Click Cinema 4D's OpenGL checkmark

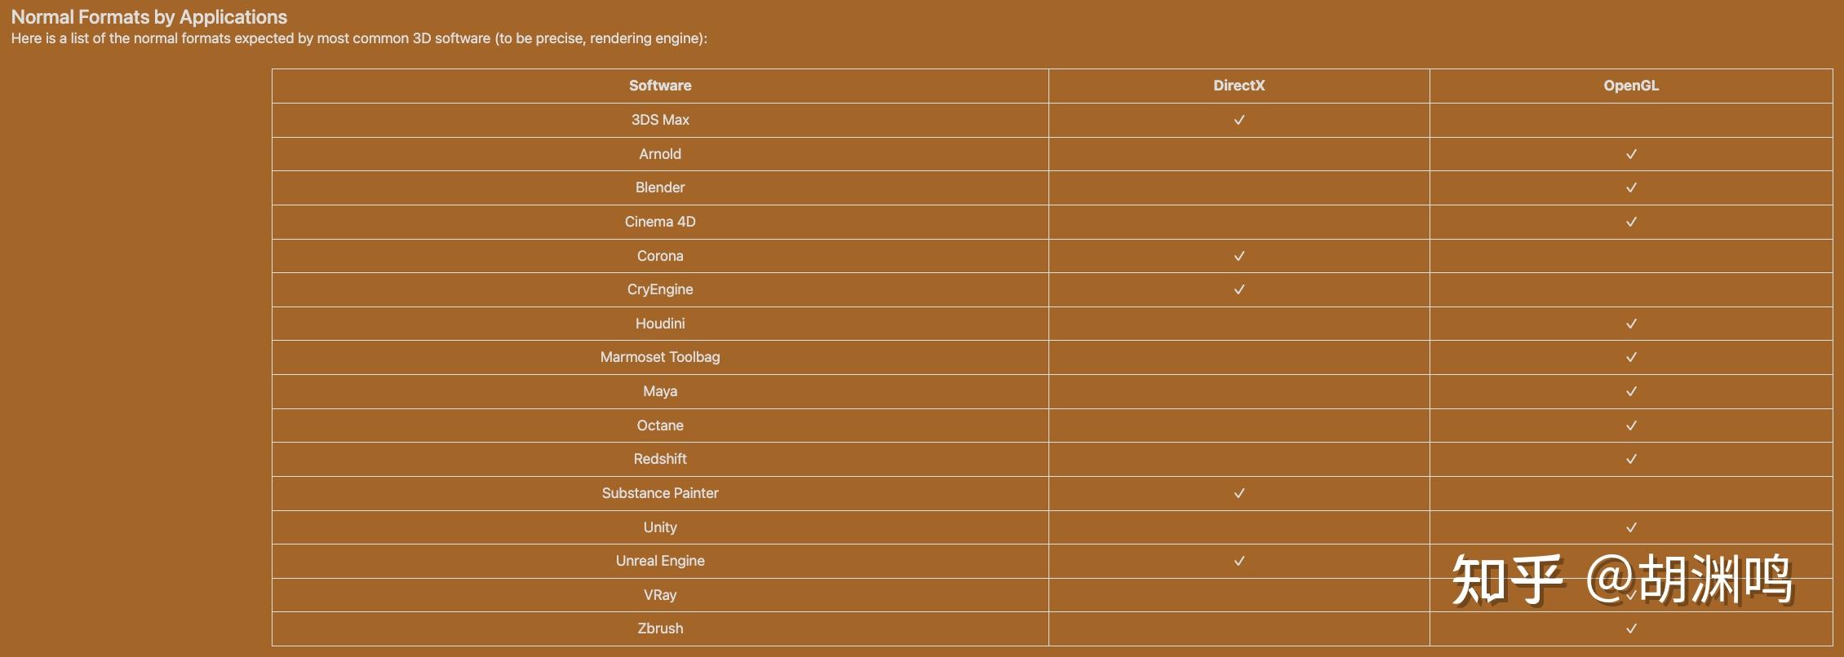click(x=1631, y=222)
